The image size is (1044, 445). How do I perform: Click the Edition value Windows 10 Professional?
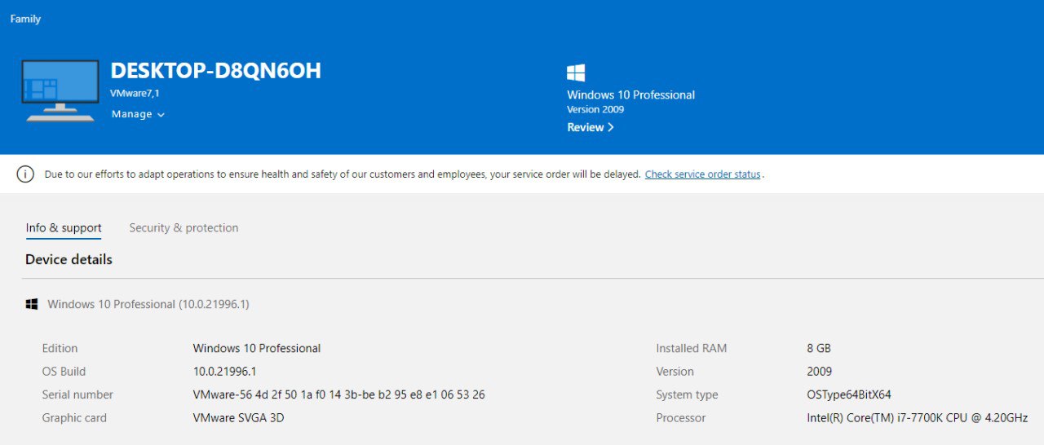[257, 348]
